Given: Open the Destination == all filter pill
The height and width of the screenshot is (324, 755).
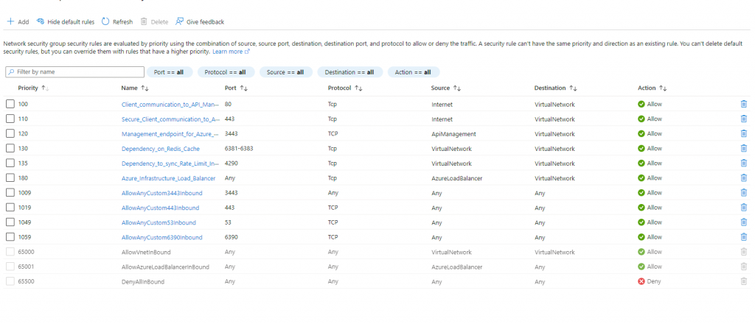Looking at the screenshot, I should click(349, 72).
